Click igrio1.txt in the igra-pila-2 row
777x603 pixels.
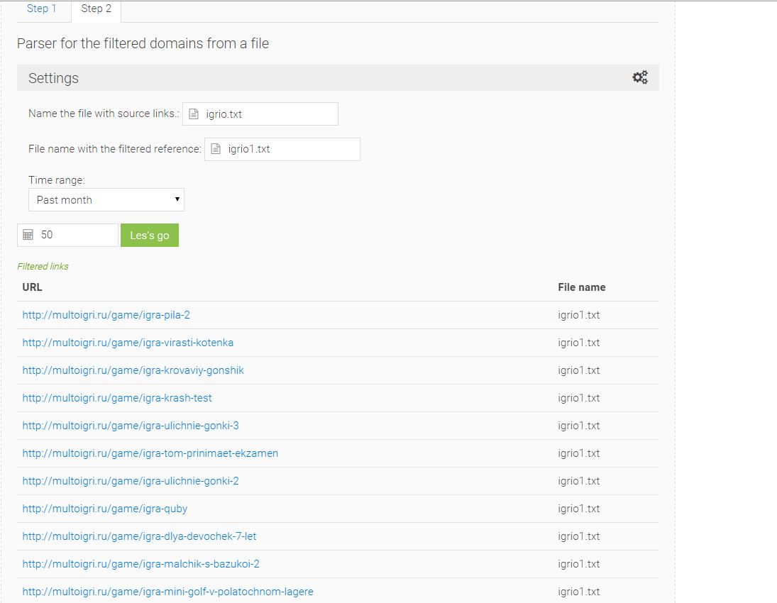[579, 315]
